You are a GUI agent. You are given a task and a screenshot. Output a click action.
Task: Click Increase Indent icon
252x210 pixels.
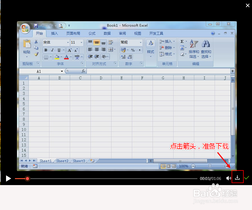coord(97,56)
